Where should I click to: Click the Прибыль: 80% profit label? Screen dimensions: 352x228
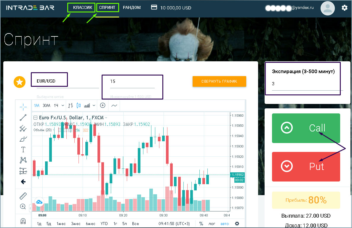coord(306,200)
